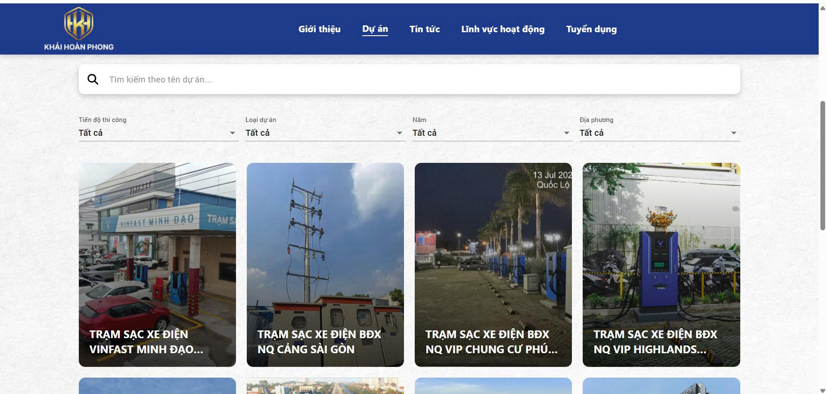
Task: Open the NQ VIP Highlands project card
Action: tap(661, 265)
